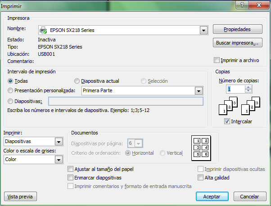Open the printer name dropdown
Viewport: 271px width, 206px height.
(203, 30)
